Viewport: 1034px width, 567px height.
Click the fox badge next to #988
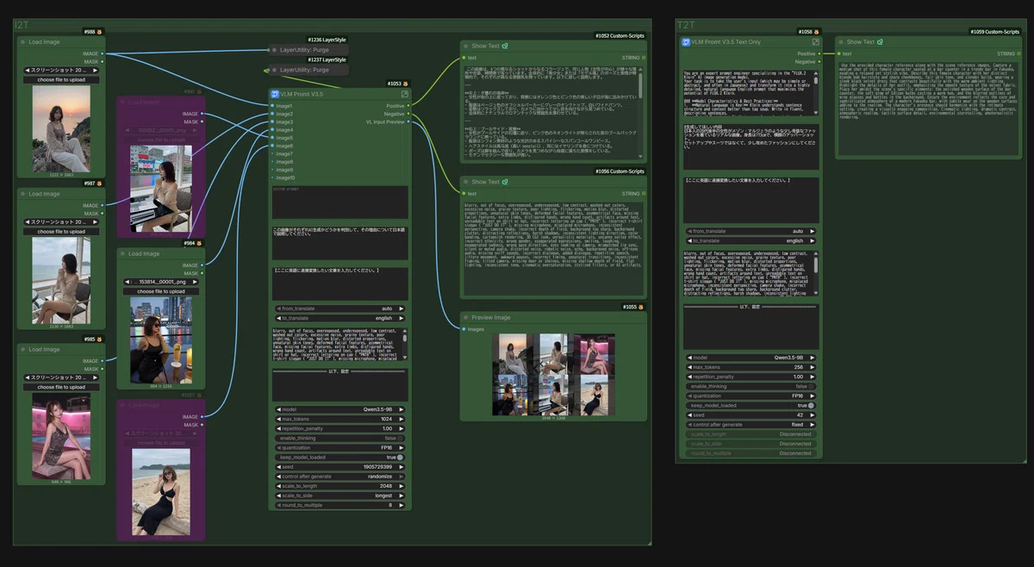click(x=100, y=31)
